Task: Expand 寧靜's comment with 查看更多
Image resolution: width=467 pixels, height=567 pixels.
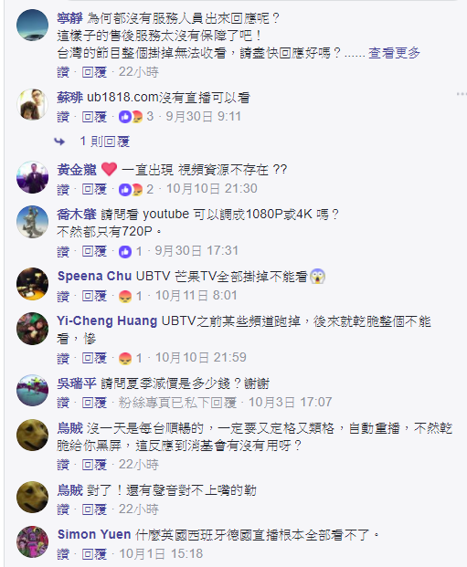Action: pos(394,53)
